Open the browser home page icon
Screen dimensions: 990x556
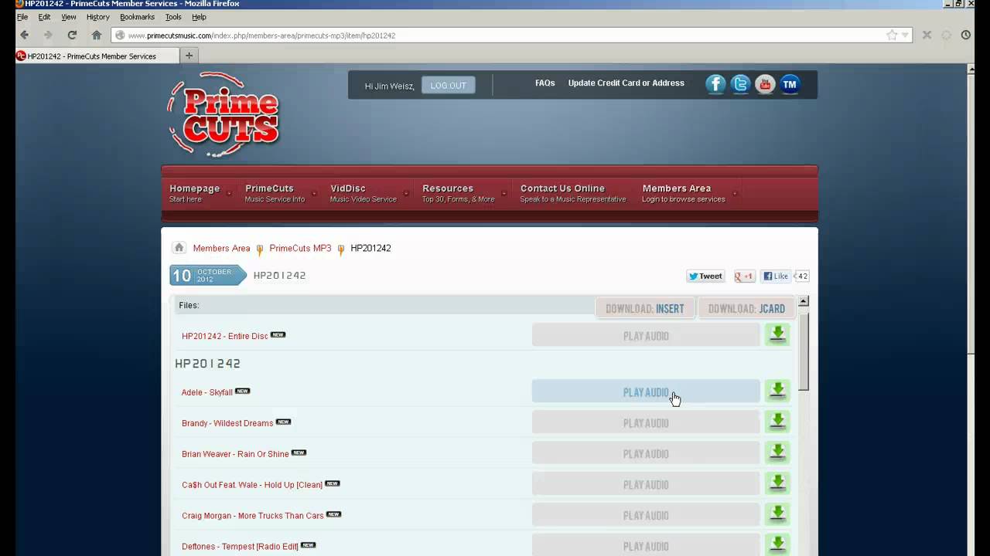click(x=97, y=35)
